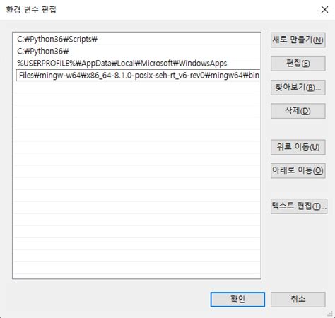
Task: Click the bottom-most empty row of the path list
Action: coord(137,269)
